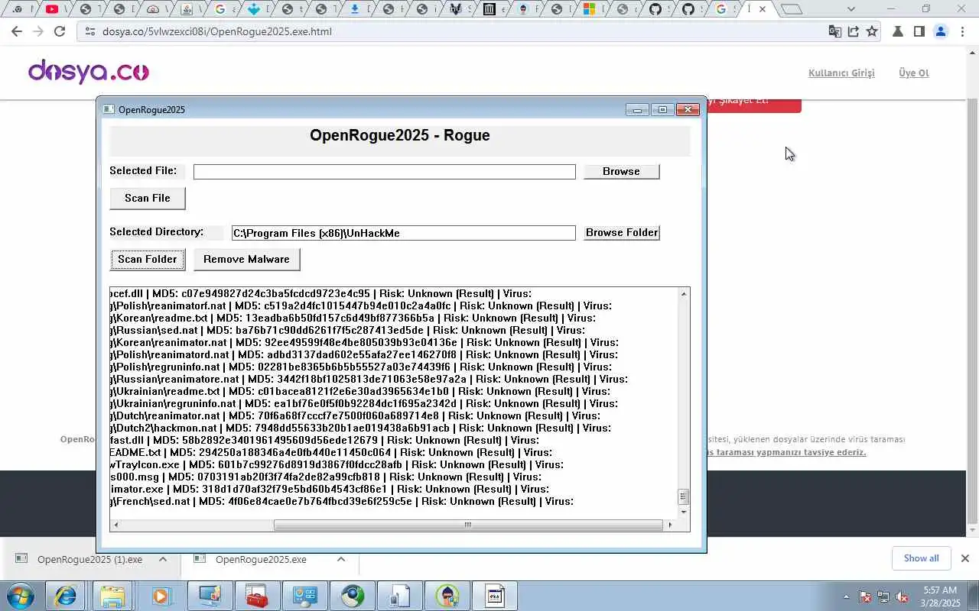Click the Scan Folder button
979x611 pixels.
pos(148,259)
